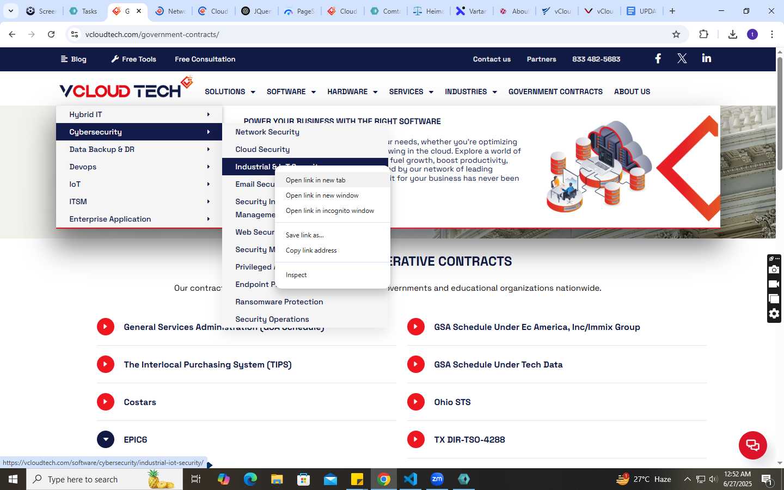Open the GOVERNMENT CONTRACTS nav link
The width and height of the screenshot is (784, 490).
tap(555, 91)
